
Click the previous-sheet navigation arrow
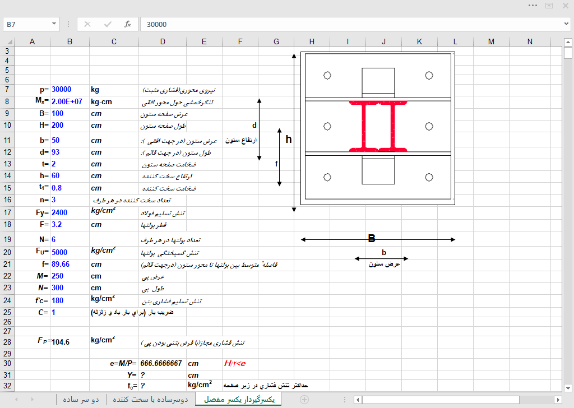pos(16,400)
